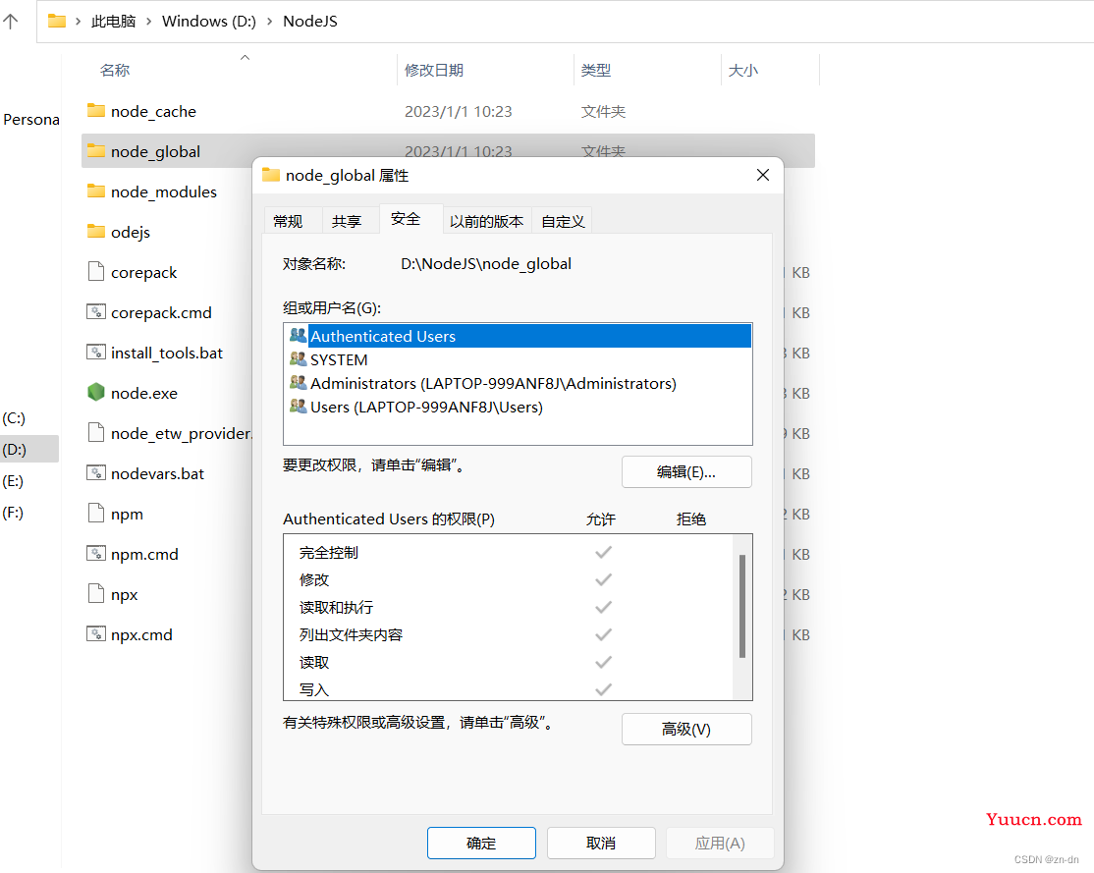Click the 读取和执行 allow checkmark
The height and width of the screenshot is (873, 1094).
[x=604, y=607]
